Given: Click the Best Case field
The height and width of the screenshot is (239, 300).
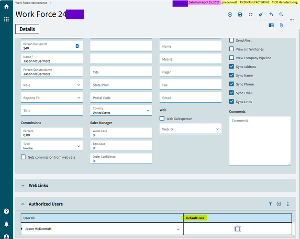Looking at the screenshot, I should click(x=121, y=146).
